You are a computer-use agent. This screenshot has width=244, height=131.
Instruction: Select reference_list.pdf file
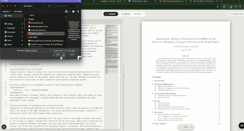point(46,34)
